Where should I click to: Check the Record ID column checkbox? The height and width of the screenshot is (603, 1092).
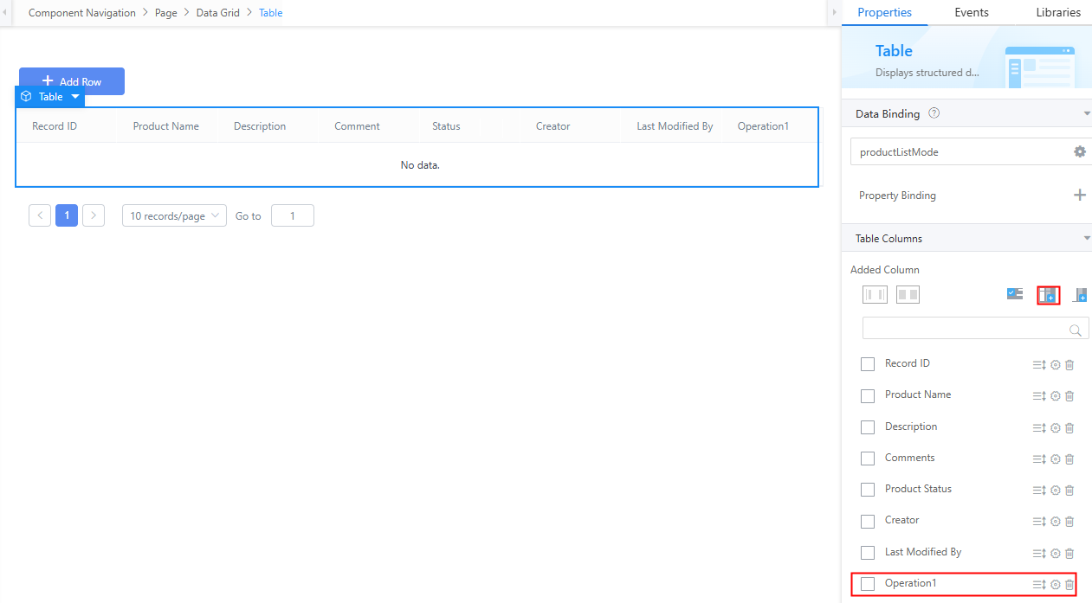click(868, 364)
